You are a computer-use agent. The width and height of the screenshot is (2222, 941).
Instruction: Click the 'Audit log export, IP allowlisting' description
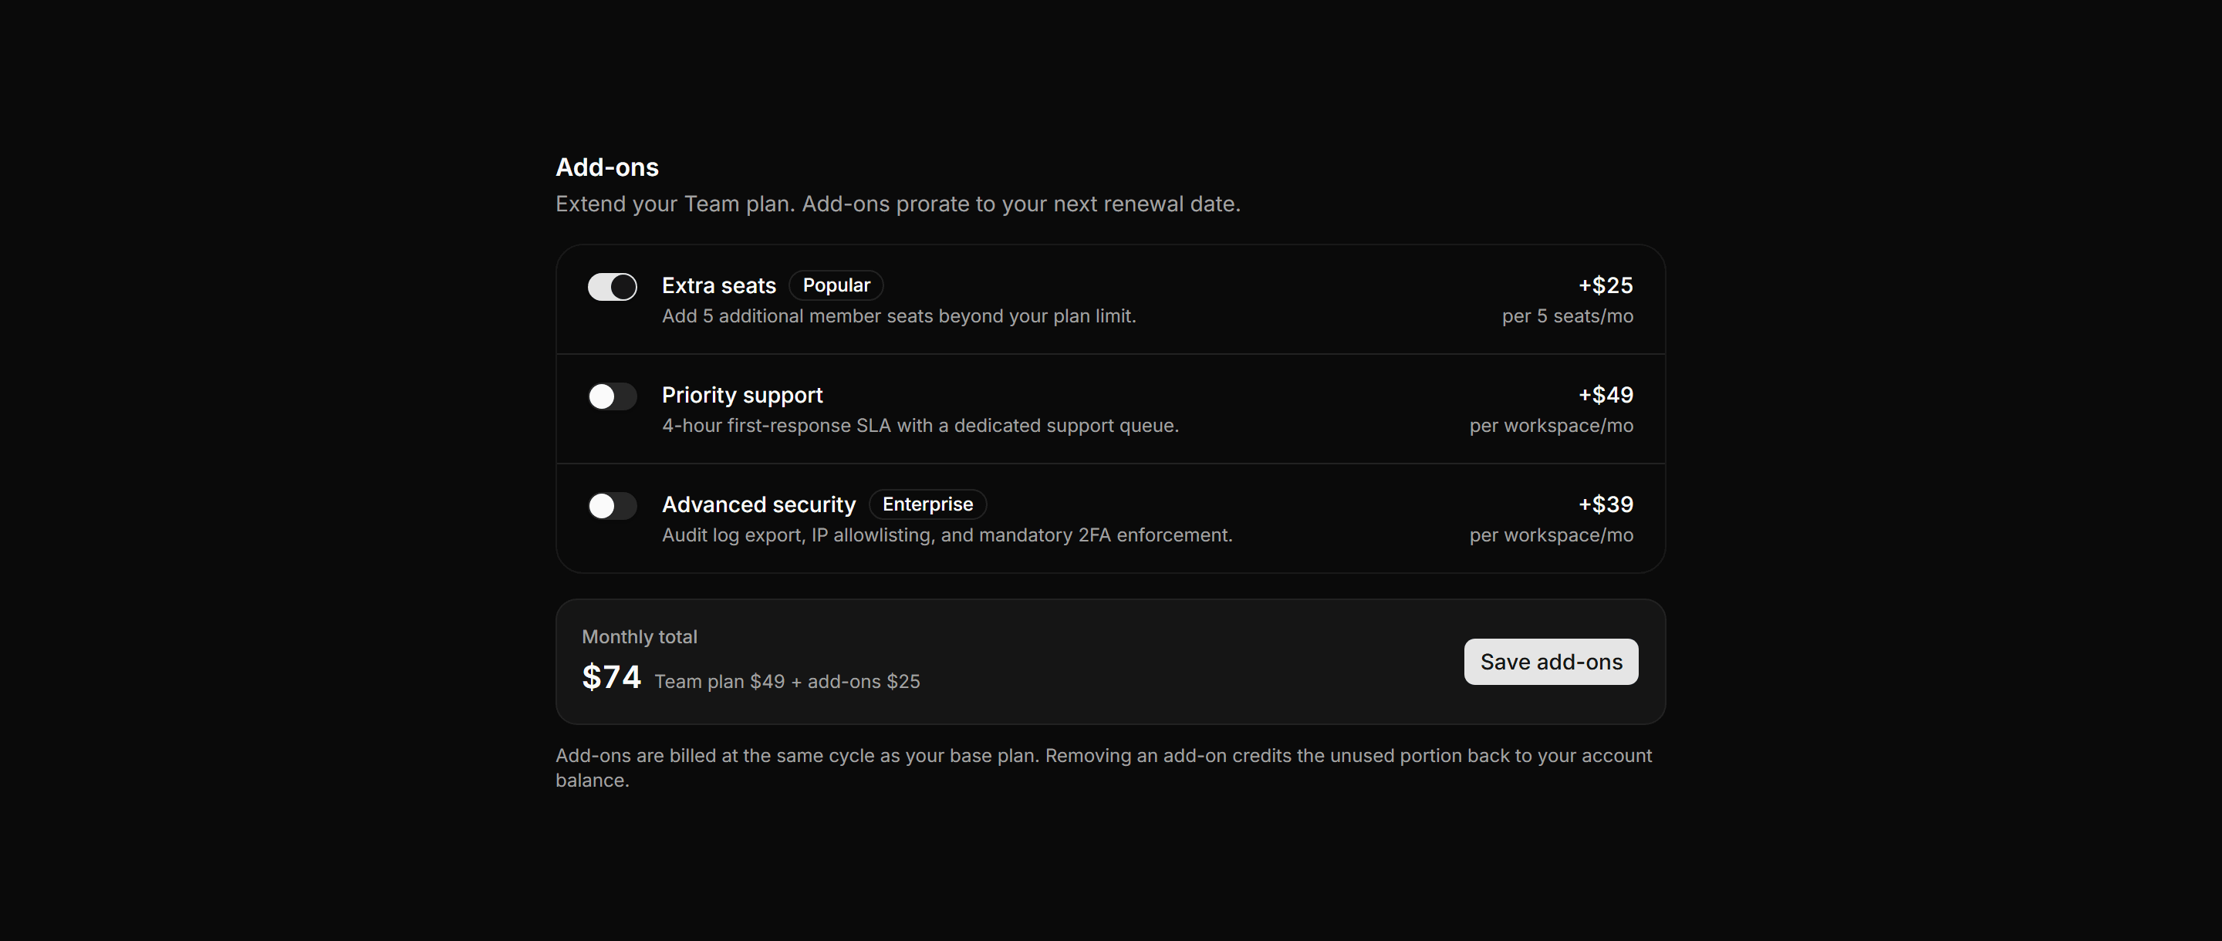point(947,535)
